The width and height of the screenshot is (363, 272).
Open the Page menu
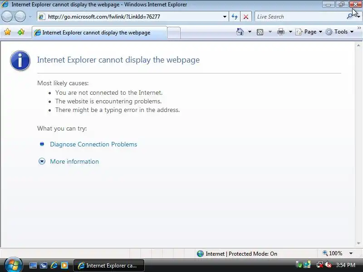pos(309,32)
